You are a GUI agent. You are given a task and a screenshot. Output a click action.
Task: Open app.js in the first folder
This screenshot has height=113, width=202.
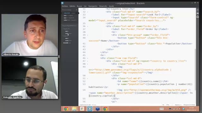coord(67,31)
